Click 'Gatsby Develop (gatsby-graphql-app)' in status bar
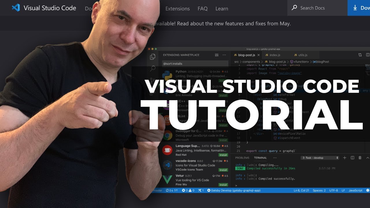The height and width of the screenshot is (208, 370). [234, 190]
